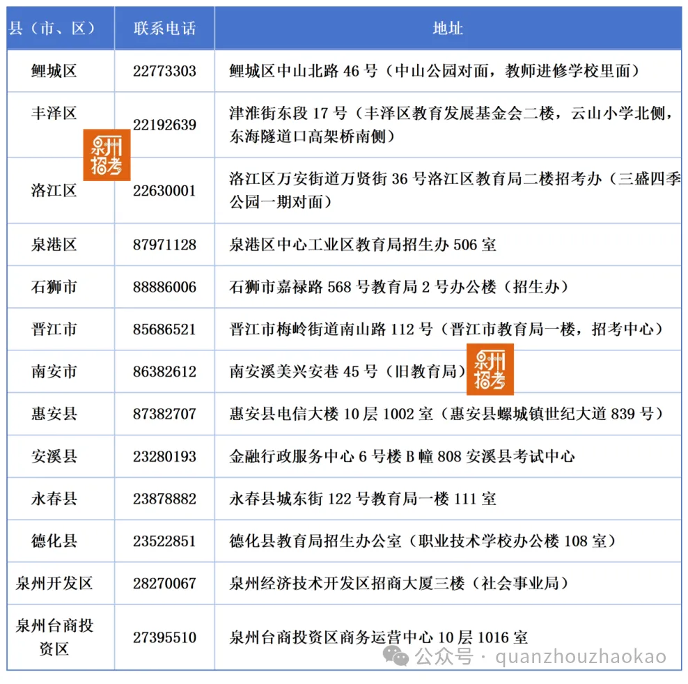Screen dimensions: 688x684
Task: Click the 地址 column header
Action: click(x=448, y=29)
